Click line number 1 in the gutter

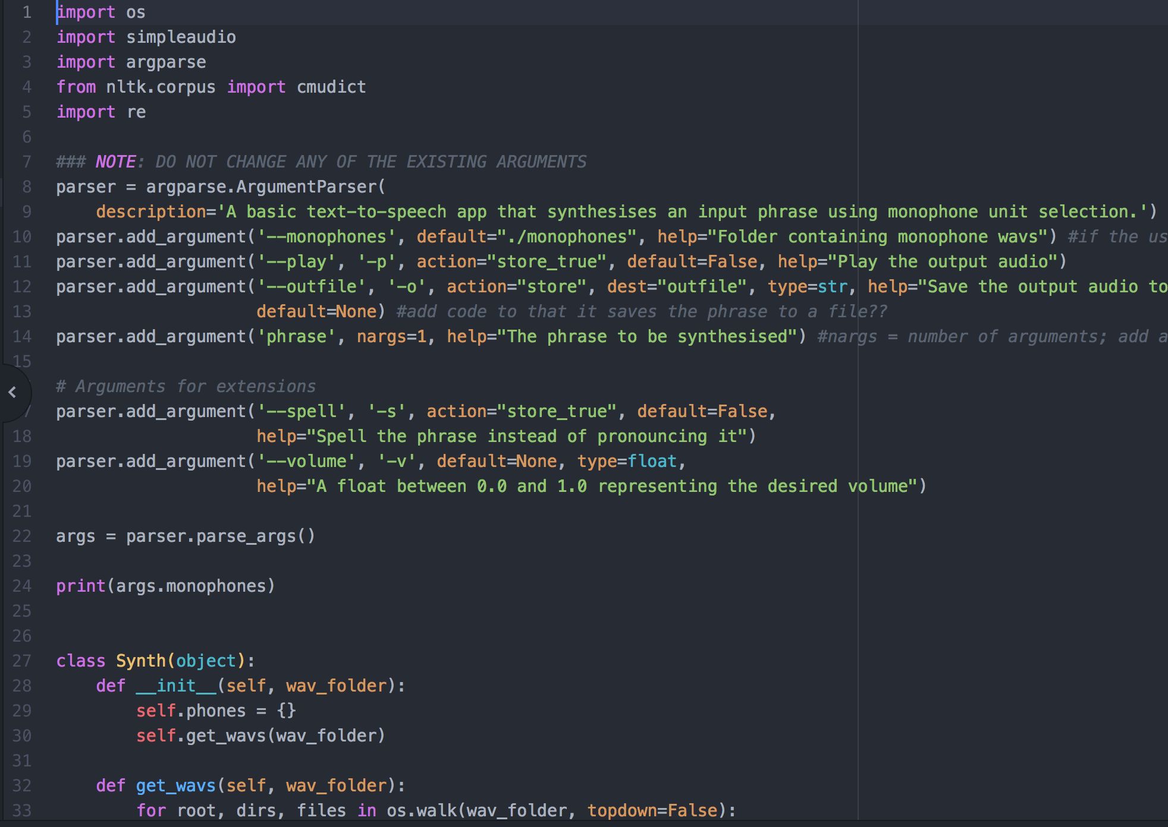coord(27,12)
